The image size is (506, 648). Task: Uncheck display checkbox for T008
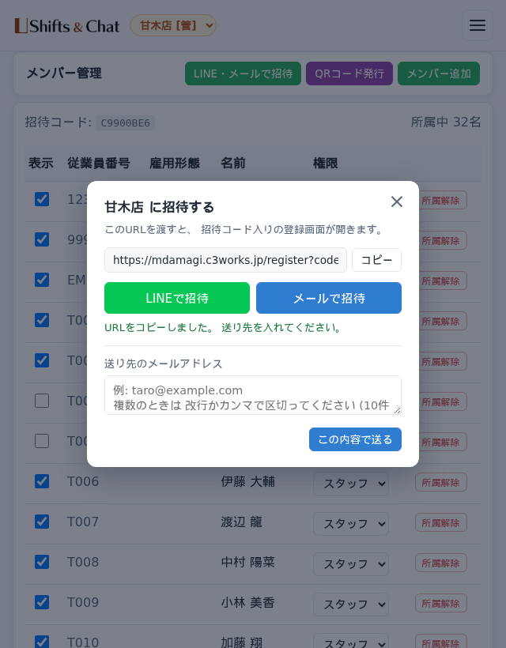(42, 562)
